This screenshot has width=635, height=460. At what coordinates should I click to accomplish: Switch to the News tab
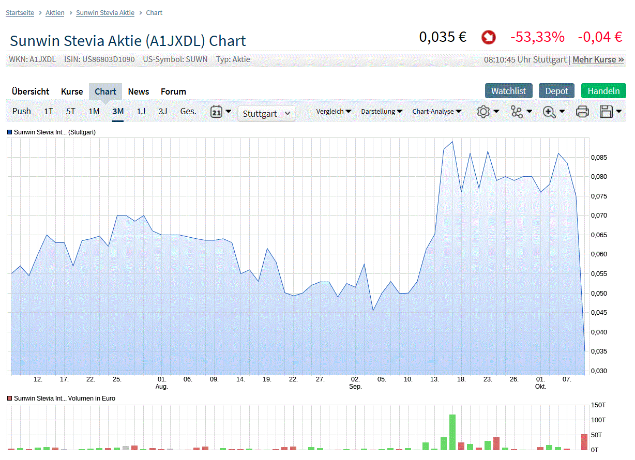pos(139,91)
